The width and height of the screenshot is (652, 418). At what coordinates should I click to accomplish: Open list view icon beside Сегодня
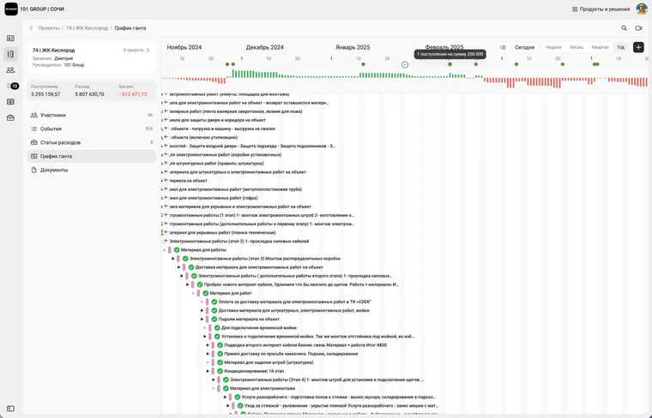(x=503, y=47)
